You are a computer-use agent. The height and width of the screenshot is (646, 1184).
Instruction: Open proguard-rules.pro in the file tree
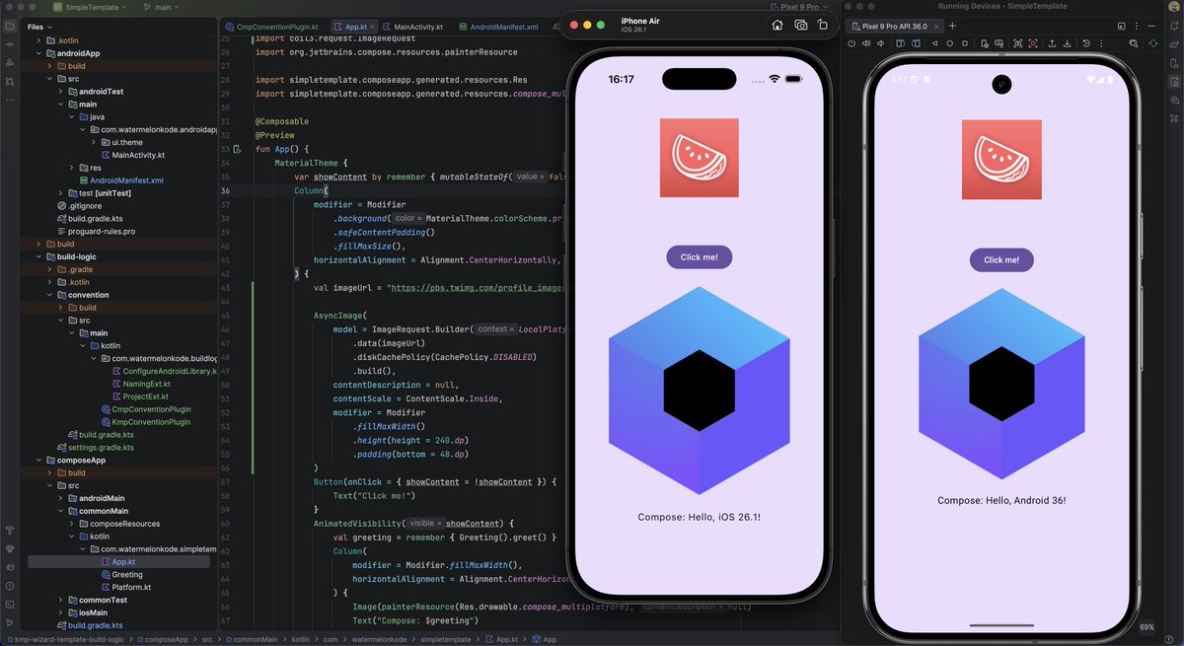[95, 231]
